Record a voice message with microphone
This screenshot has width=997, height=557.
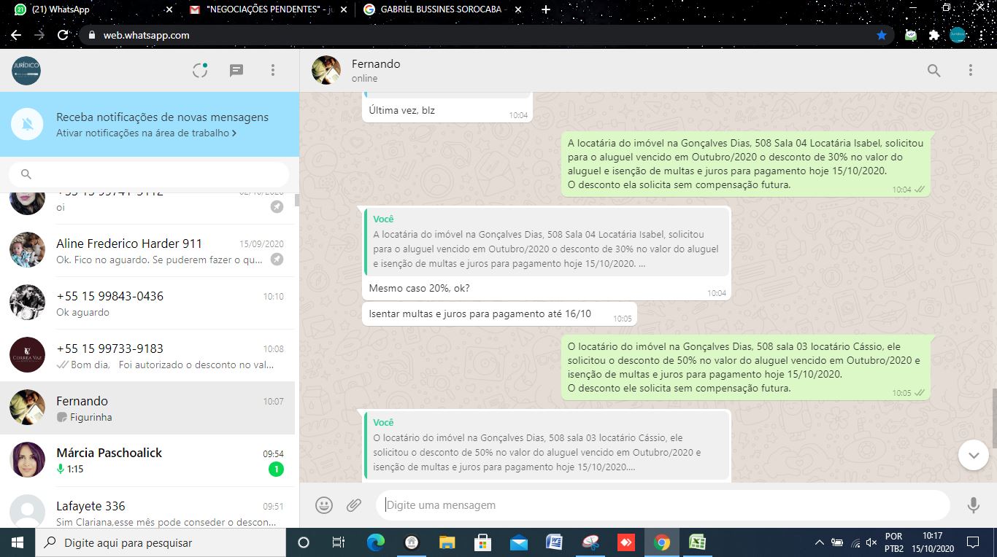tap(973, 505)
